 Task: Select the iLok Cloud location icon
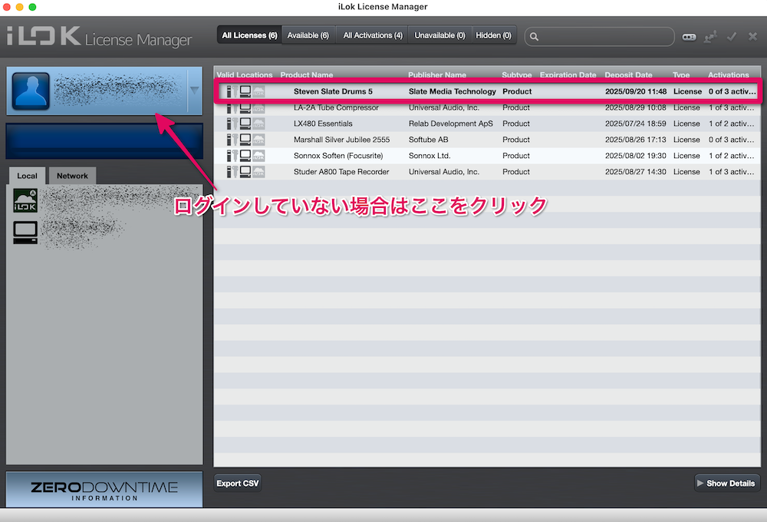tap(25, 203)
